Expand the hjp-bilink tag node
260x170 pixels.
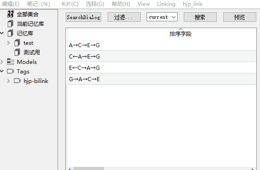(x=9, y=81)
